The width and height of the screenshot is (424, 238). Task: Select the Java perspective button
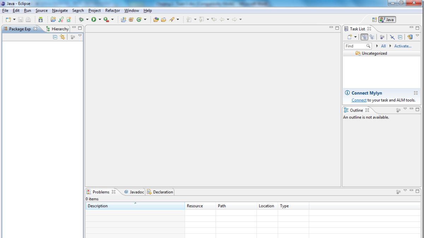(x=387, y=20)
